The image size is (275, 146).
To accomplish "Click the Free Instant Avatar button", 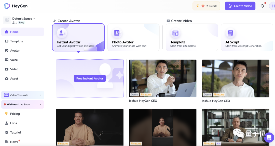I will click(x=90, y=78).
